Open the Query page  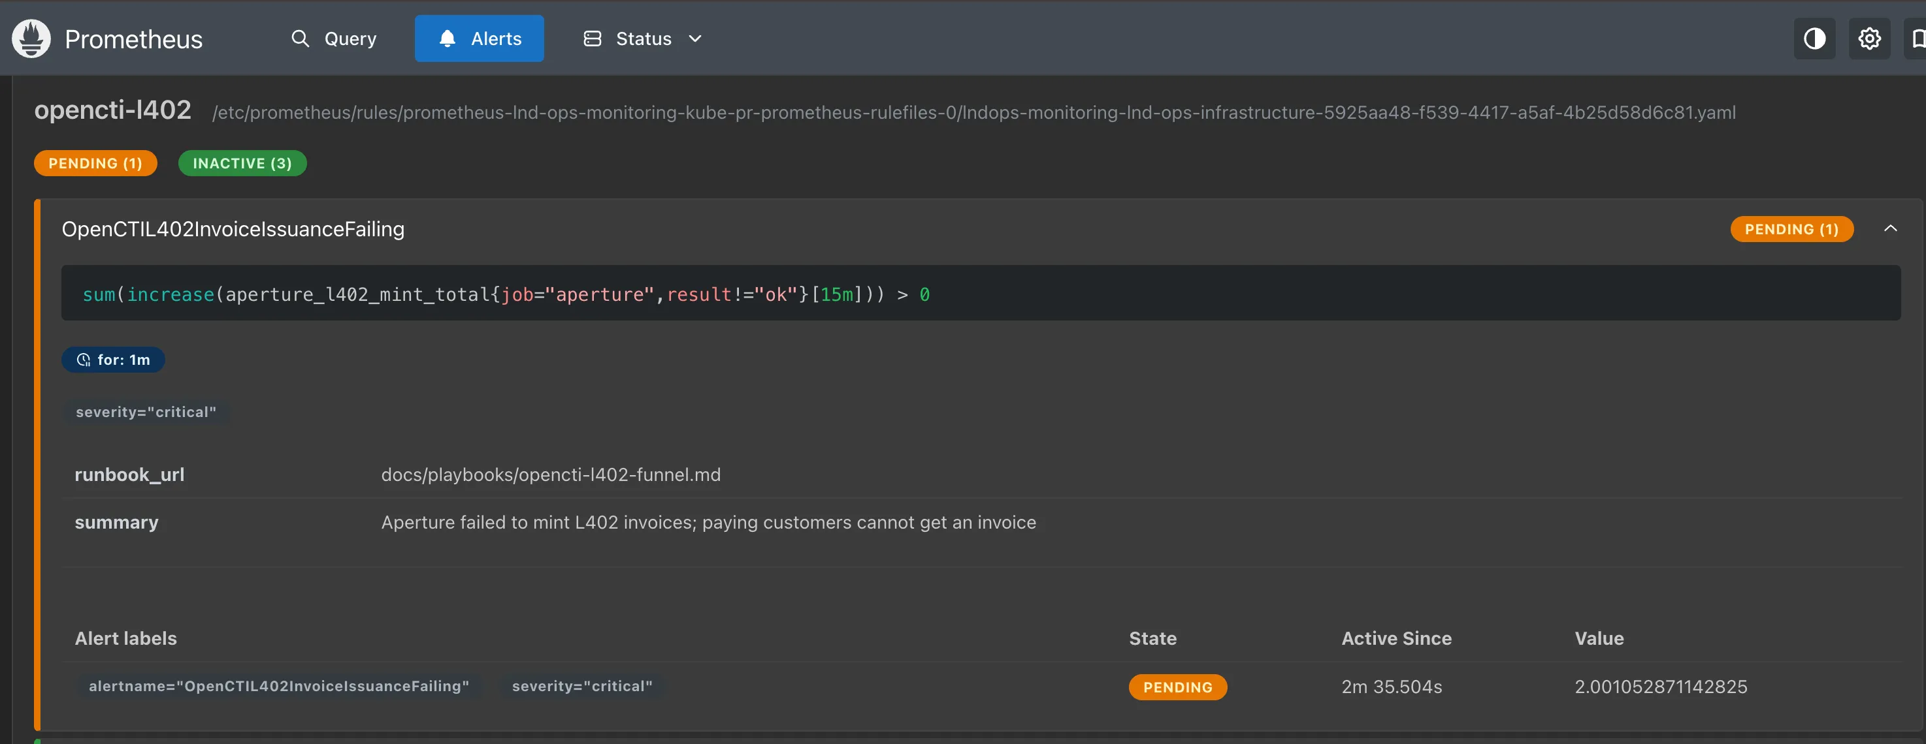click(x=333, y=39)
